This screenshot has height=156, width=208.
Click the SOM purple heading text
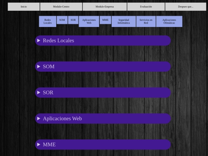pos(49,67)
